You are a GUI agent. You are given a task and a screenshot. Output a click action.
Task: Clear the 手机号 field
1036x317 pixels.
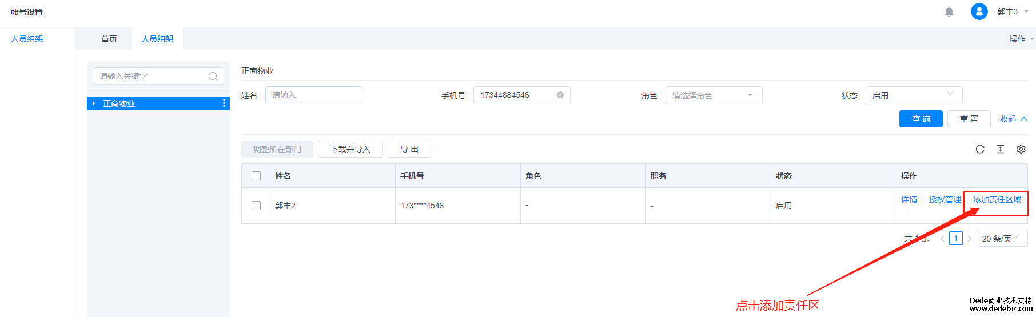point(560,95)
